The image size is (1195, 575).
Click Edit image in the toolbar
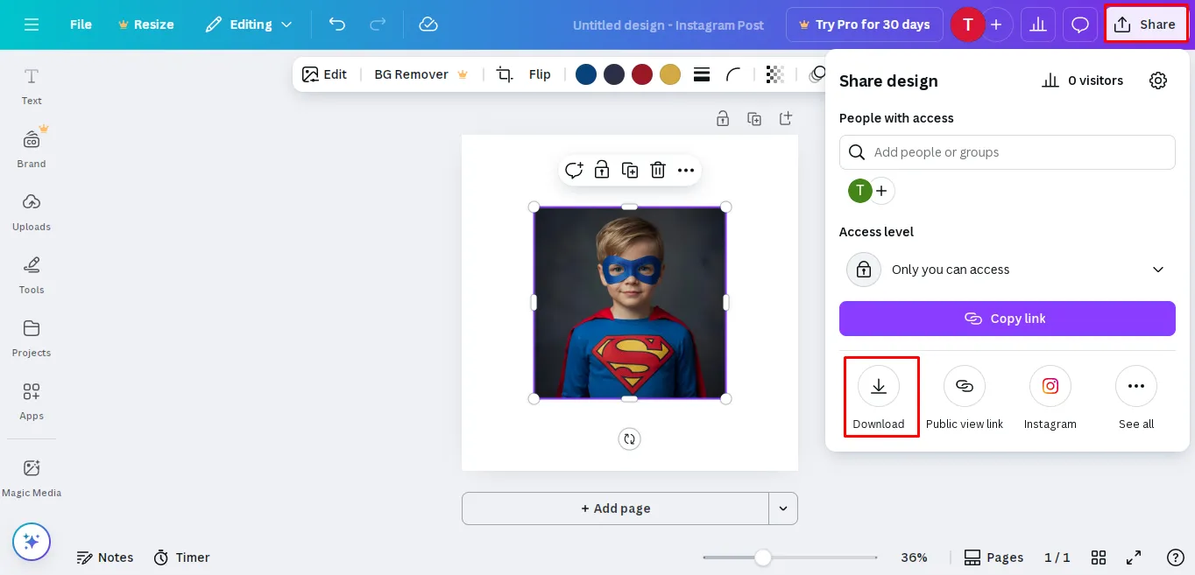324,74
